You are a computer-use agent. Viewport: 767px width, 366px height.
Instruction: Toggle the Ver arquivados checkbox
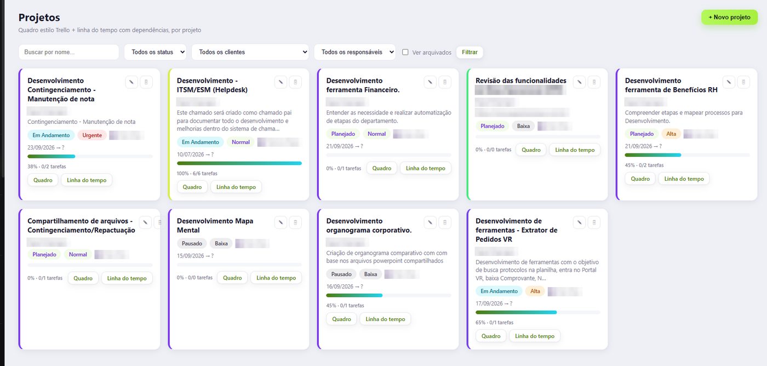tap(405, 52)
